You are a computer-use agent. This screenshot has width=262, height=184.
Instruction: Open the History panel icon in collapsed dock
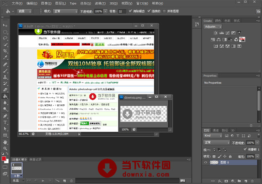pyautogui.click(x=197, y=25)
